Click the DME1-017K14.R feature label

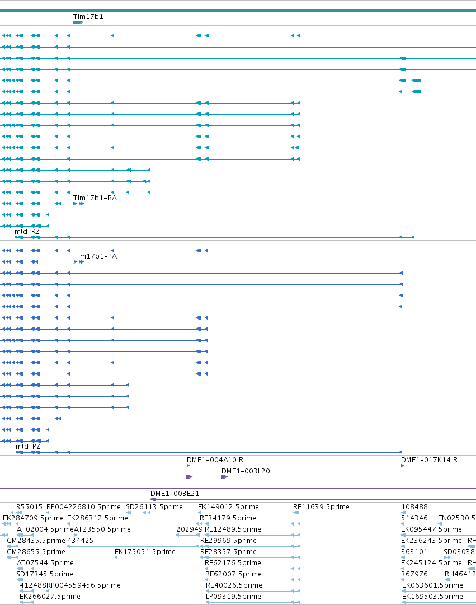point(429,460)
